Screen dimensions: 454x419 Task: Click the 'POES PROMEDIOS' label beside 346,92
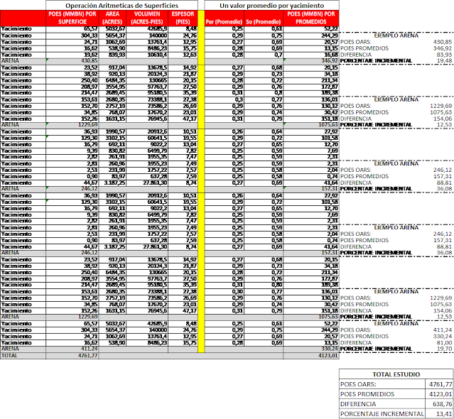(364, 48)
